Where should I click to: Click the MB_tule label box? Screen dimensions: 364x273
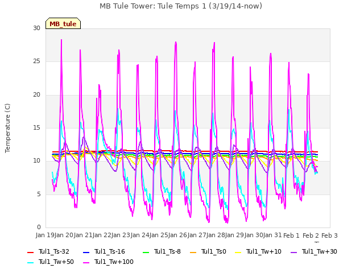[x=63, y=23]
